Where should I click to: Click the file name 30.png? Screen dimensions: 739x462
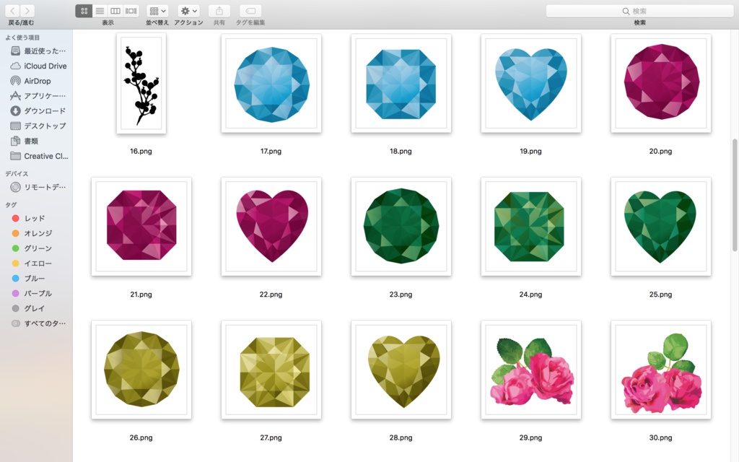tap(660, 438)
